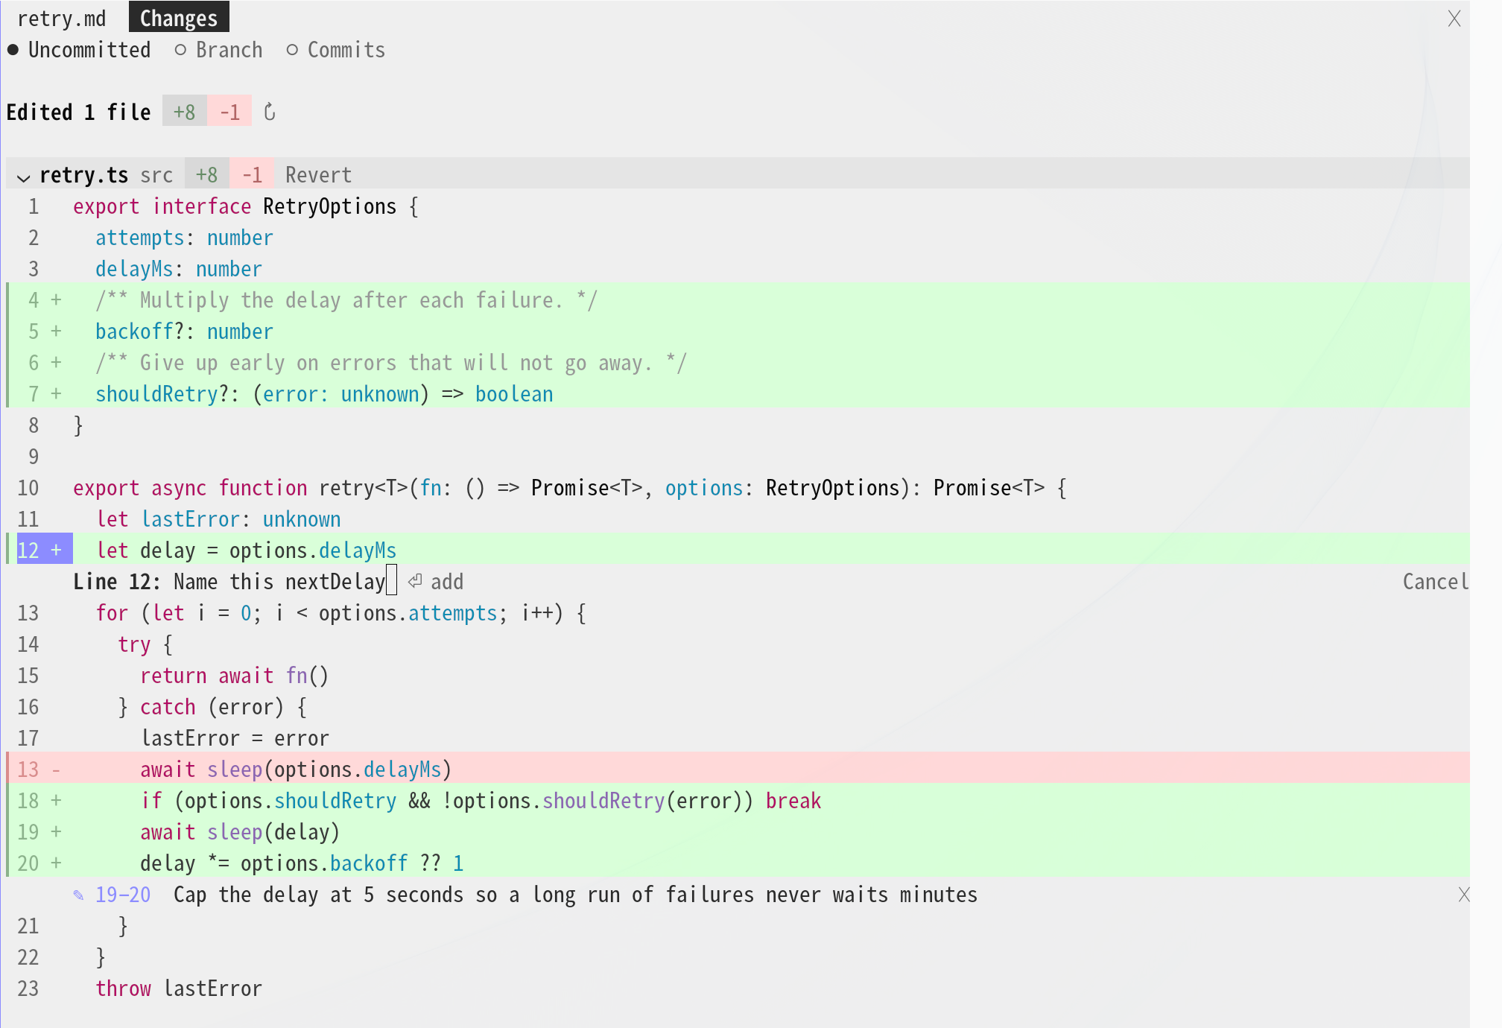
Task: Click the plus marker on line 4
Action: click(x=56, y=300)
